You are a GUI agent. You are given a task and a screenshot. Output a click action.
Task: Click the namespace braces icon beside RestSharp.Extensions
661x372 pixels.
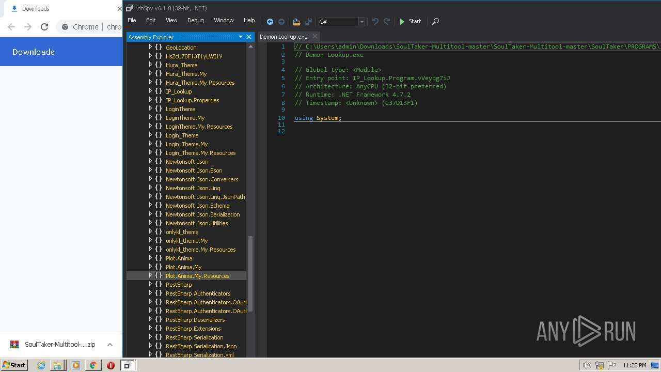coord(159,329)
